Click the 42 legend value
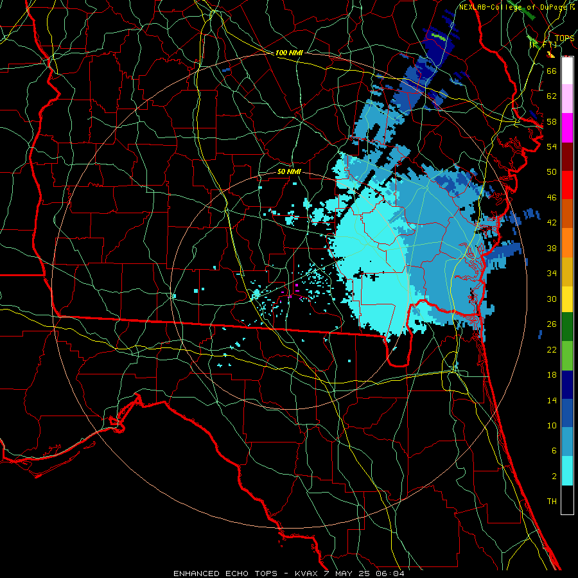The width and height of the screenshot is (578, 578). (x=552, y=222)
